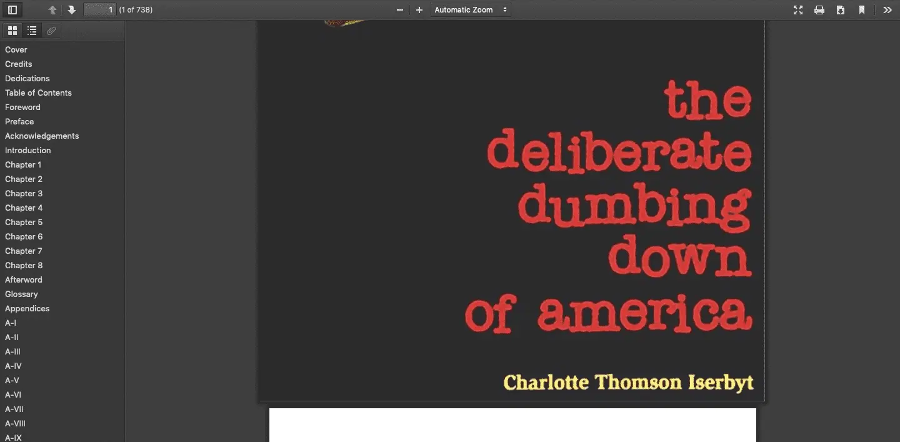Show attachments view in sidebar
The width and height of the screenshot is (900, 442).
point(51,31)
